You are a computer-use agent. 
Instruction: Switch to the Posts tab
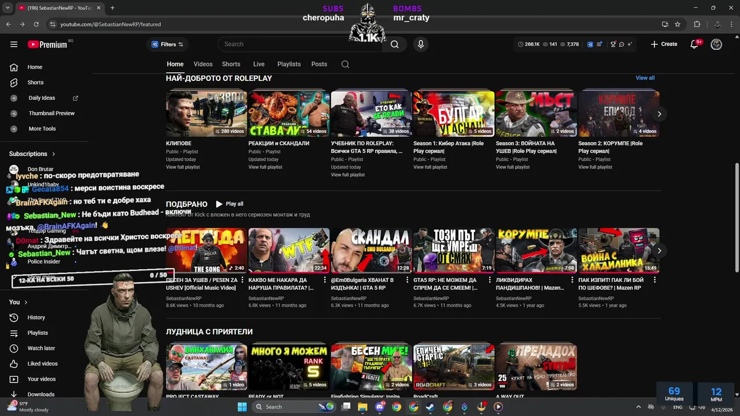point(319,64)
